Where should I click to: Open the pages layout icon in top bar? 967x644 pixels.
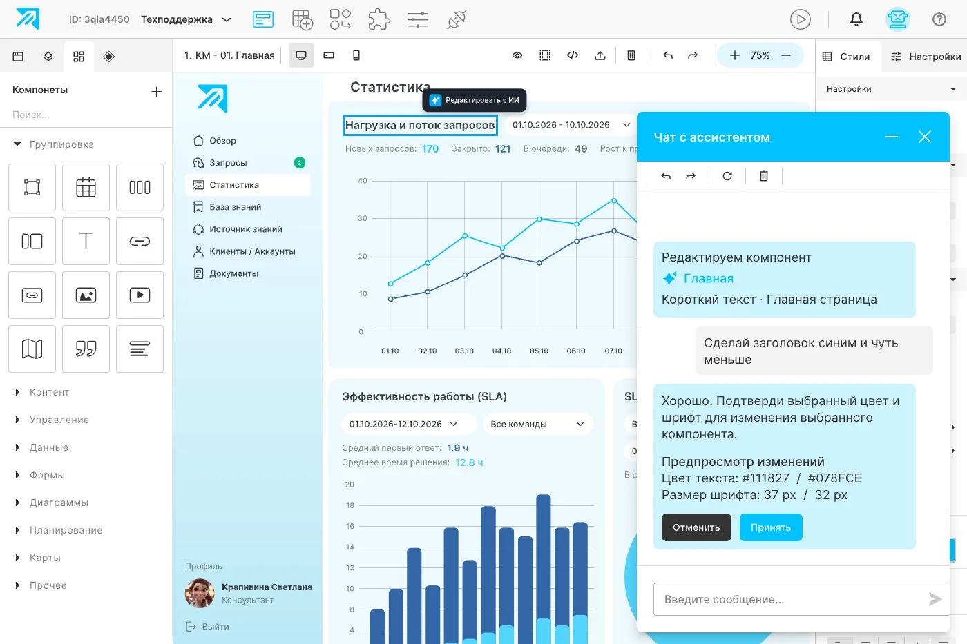tap(262, 19)
